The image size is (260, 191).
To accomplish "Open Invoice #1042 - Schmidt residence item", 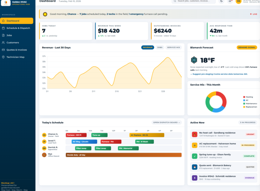I will 224,178.
